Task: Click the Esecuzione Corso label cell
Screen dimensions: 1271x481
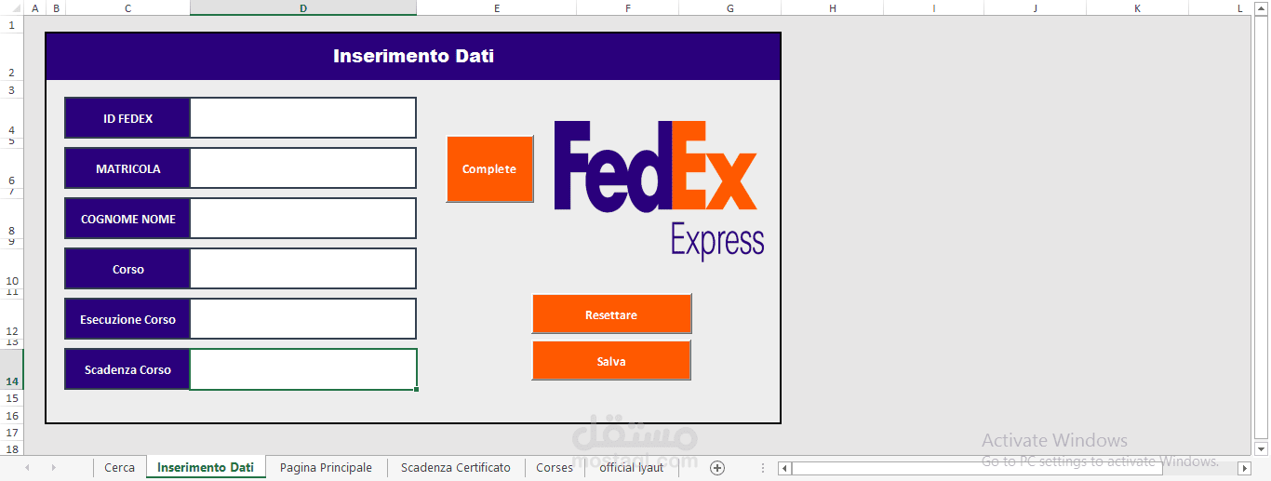Action: (x=127, y=319)
